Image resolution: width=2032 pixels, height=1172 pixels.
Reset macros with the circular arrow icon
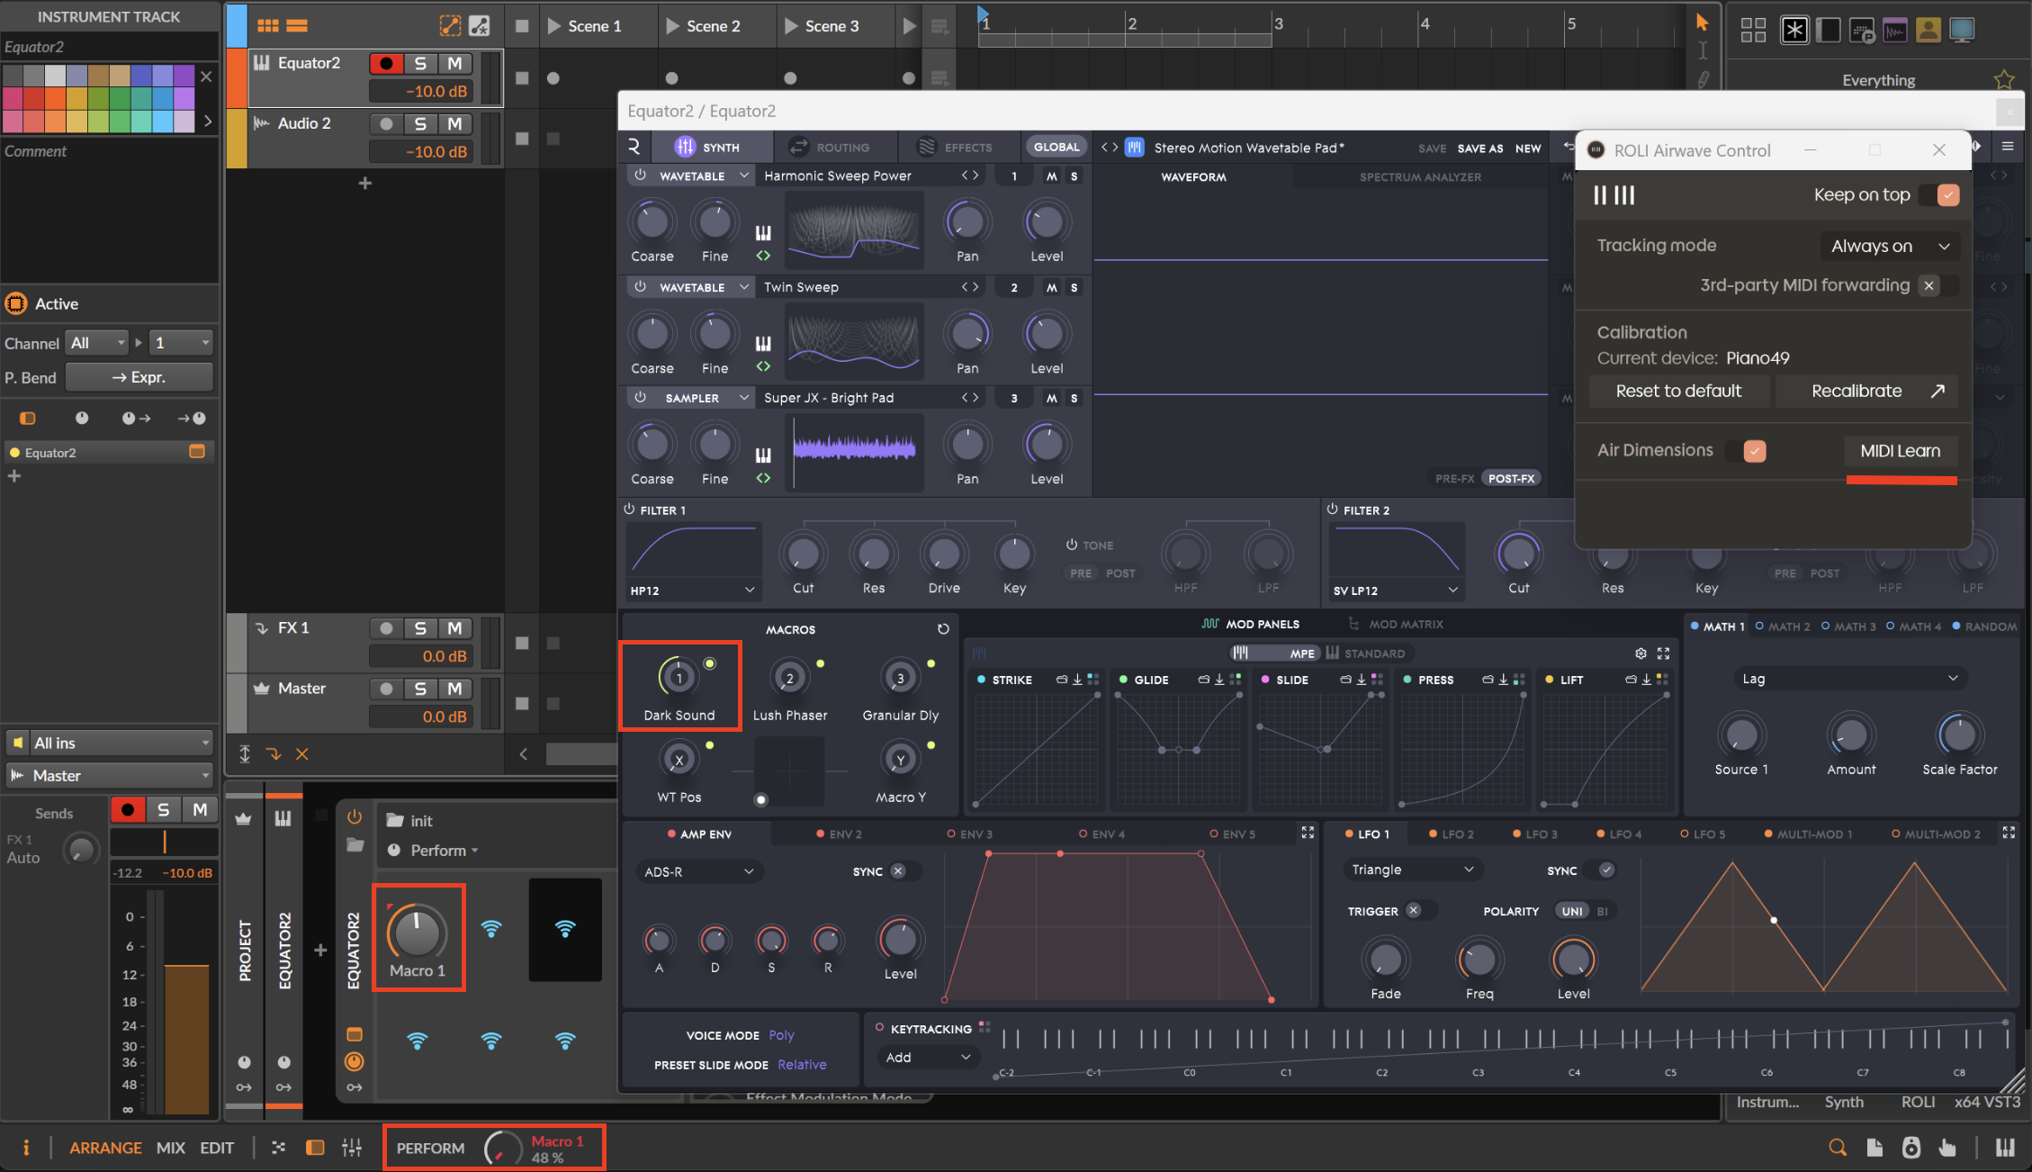point(942,629)
